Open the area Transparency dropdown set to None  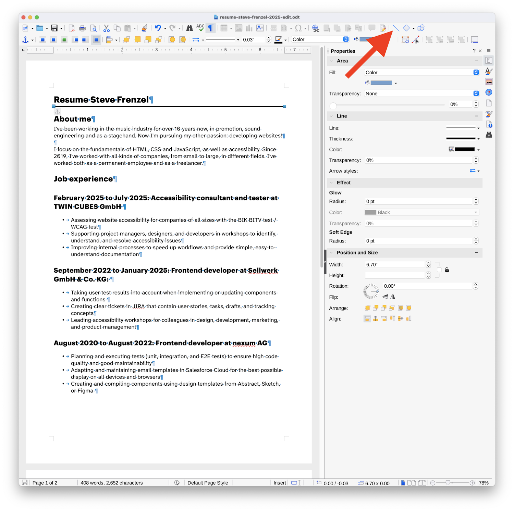tap(421, 94)
